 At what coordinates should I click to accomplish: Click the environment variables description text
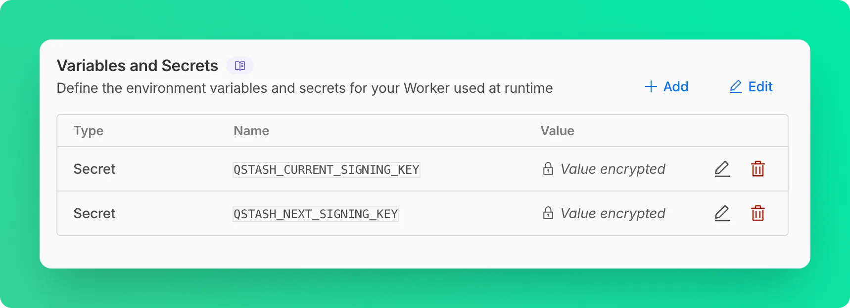[x=305, y=88]
